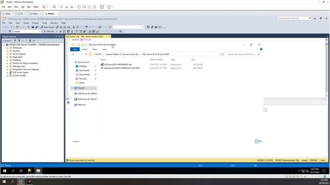Screen dimensions: 330x185
Task: Open the VMware VM menu
Action: pyautogui.click(x=23, y=7)
